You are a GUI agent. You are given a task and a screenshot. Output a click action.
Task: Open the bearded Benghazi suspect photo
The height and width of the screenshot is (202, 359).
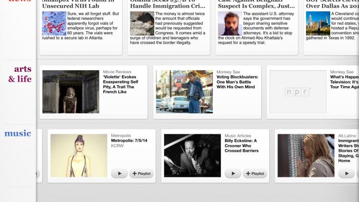pos(230,24)
